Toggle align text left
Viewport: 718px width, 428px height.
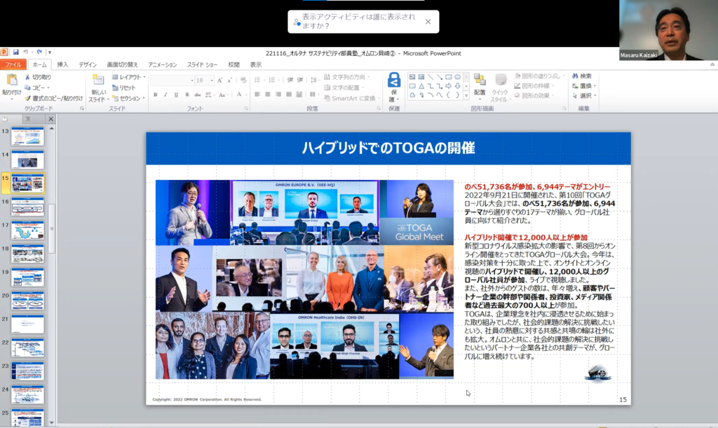pyautogui.click(x=257, y=95)
